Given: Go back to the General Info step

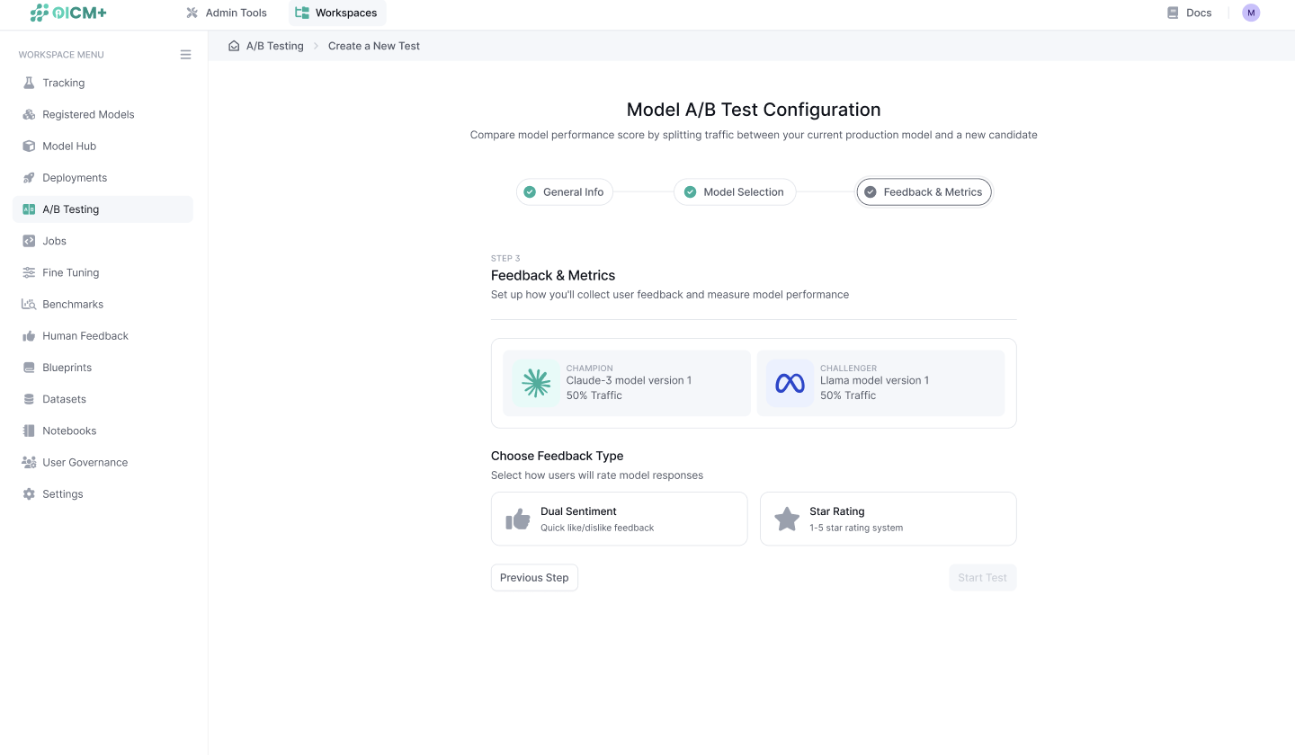Looking at the screenshot, I should [565, 191].
